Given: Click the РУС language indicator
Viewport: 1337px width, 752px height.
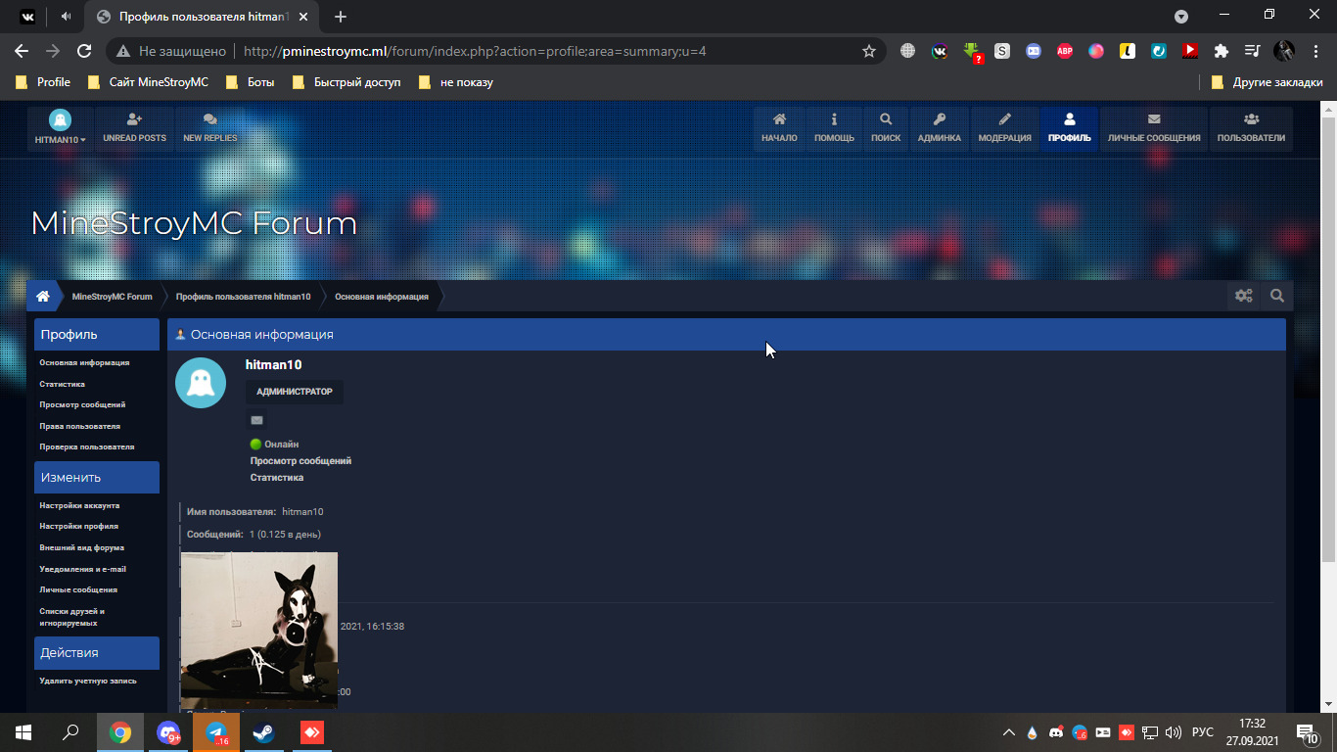Looking at the screenshot, I should (x=1203, y=732).
